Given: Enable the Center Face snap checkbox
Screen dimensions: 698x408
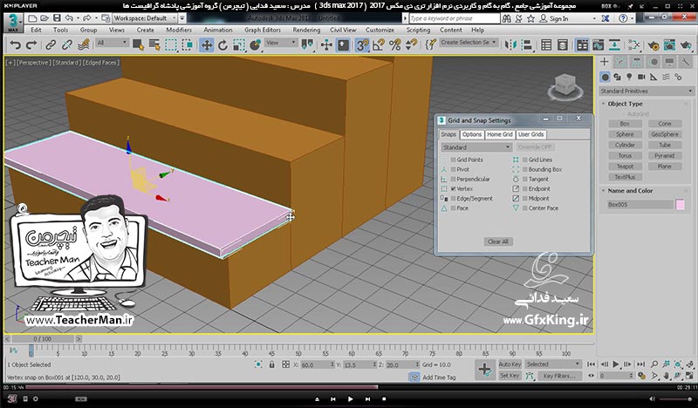Looking at the screenshot, I should tap(525, 208).
